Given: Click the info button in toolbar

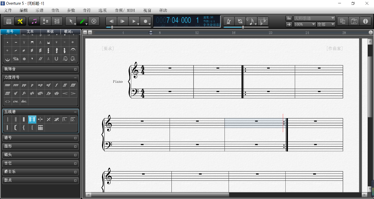Looking at the screenshot, I should (x=365, y=21).
